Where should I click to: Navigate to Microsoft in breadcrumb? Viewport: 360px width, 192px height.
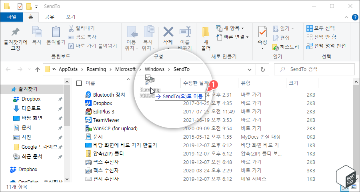click(x=125, y=69)
